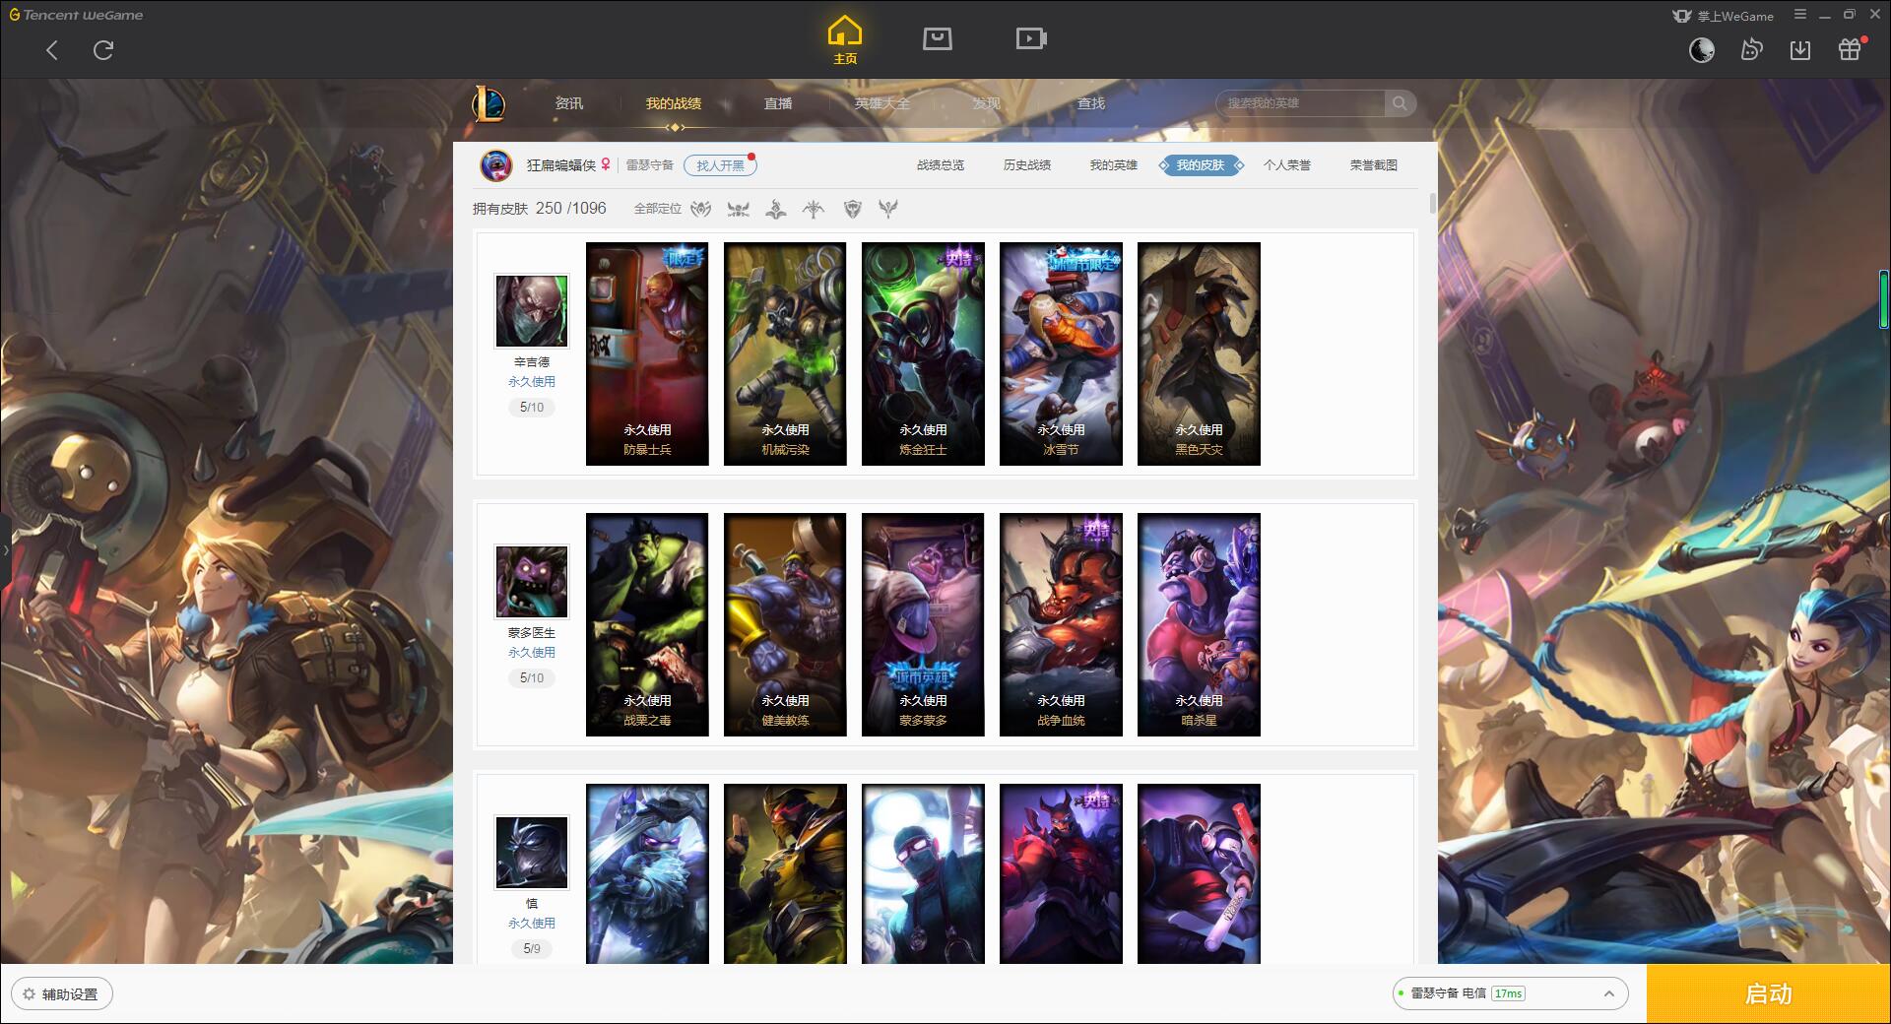Open the 蒙多蒙多 skin card
This screenshot has width=1891, height=1024.
click(x=923, y=624)
